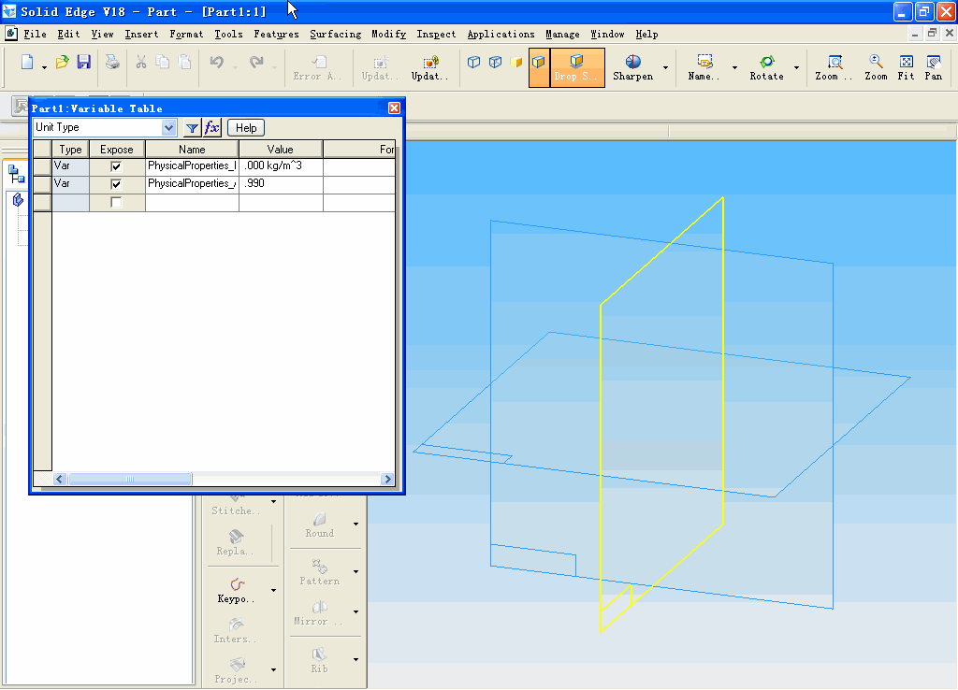
Task: Click the Keypoint Curve tool
Action: click(235, 591)
